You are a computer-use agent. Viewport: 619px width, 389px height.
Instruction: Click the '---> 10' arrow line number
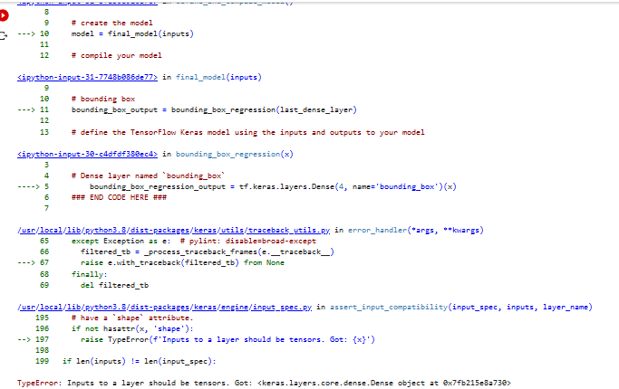34,33
